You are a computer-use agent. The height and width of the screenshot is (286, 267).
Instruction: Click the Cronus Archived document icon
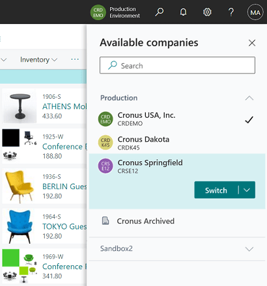pos(105,221)
